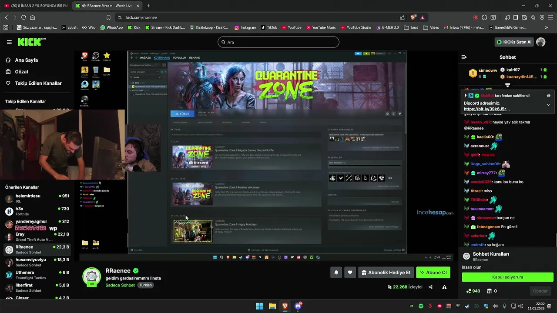Open Brave Shields icon
Image resolution: width=557 pixels, height=313 pixels.
tap(413, 17)
